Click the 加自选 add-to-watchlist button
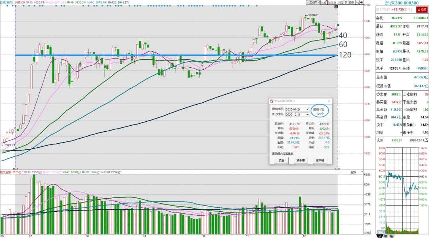Viewport: 429px width, 238px height. pyautogui.click(x=332, y=2)
